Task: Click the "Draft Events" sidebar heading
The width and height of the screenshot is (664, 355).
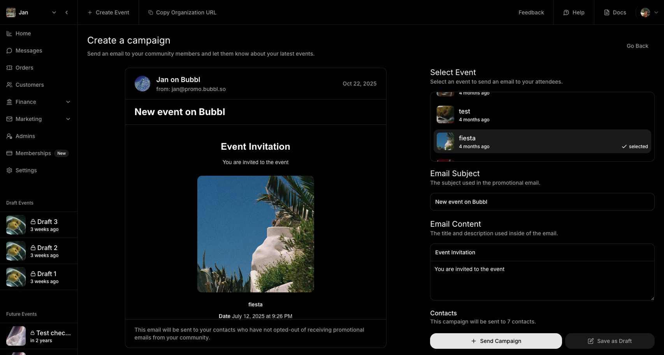Action: tap(20, 203)
